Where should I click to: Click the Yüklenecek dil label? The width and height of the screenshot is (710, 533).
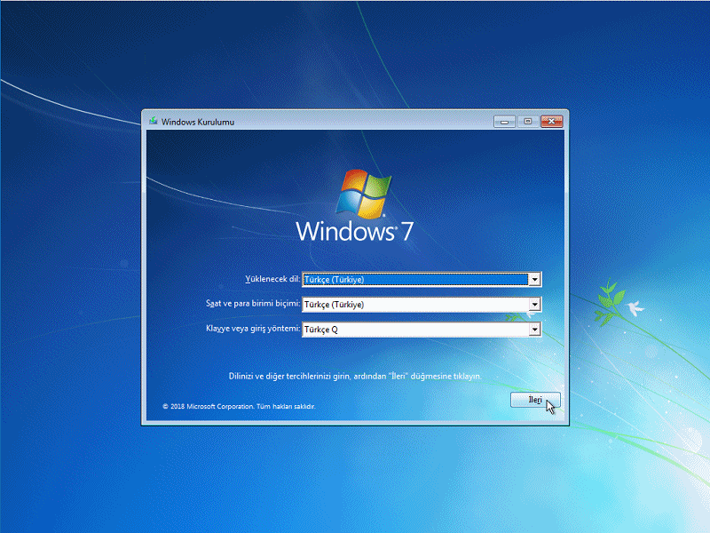(x=272, y=279)
